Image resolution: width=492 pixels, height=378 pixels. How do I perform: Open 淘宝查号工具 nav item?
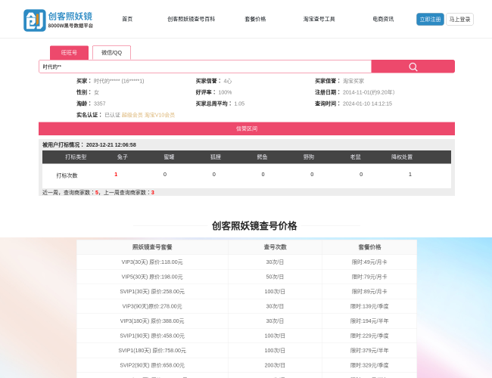click(319, 19)
